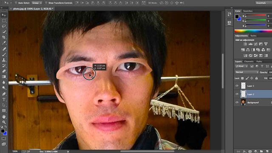The width and height of the screenshot is (272, 153).
Task: Toggle pixel layer filter
Action: tap(252, 66)
